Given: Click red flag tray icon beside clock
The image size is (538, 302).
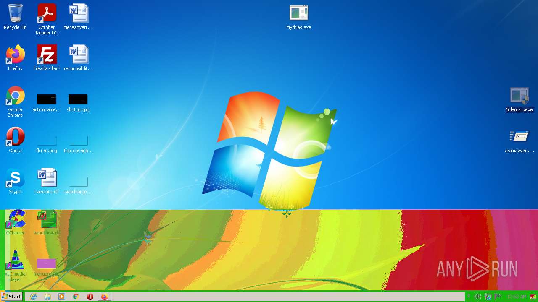Looking at the screenshot, I should 533,297.
